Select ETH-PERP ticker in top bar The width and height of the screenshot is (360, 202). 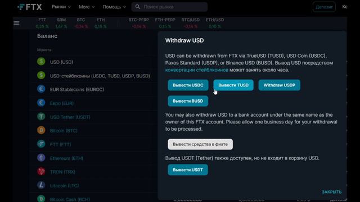tap(165, 23)
